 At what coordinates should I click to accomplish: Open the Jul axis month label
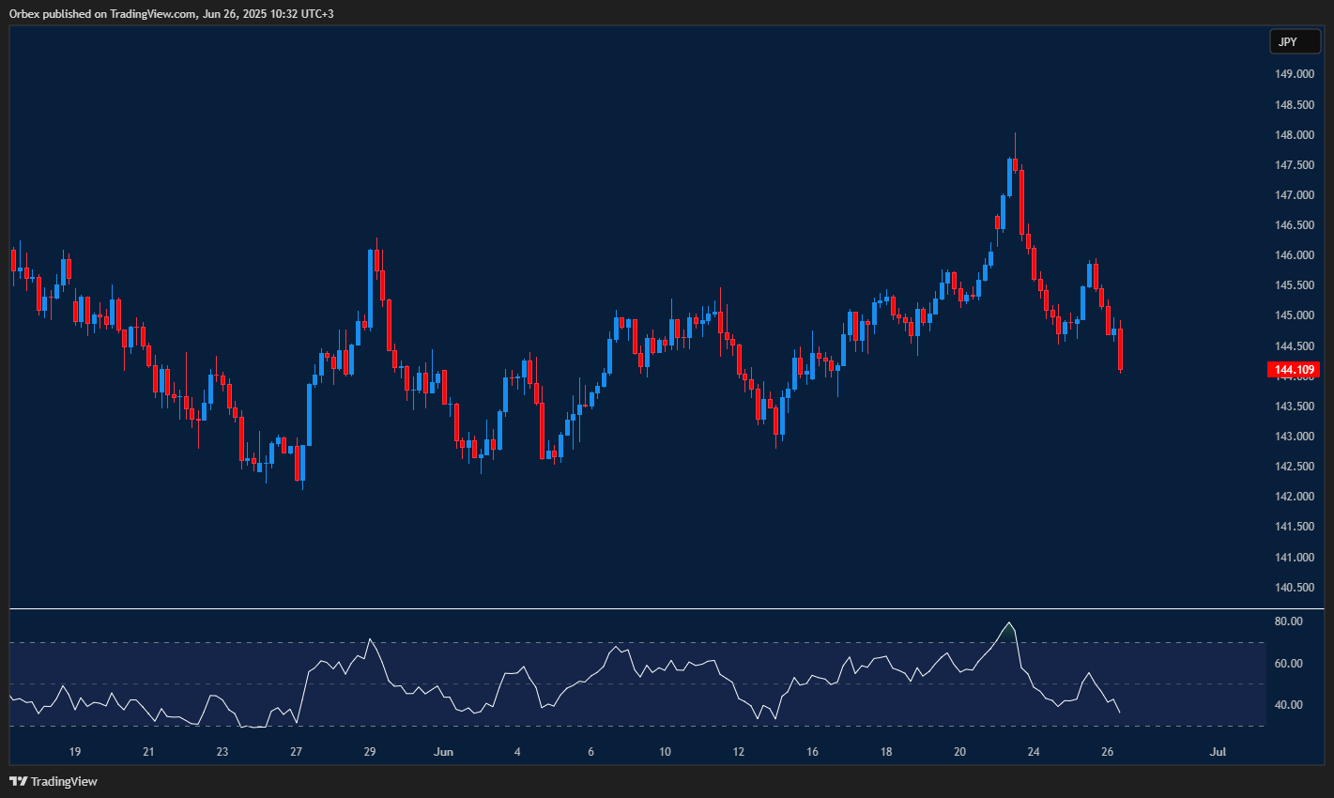pos(1218,752)
